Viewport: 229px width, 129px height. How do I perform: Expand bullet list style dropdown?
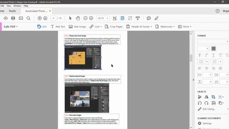207,62
